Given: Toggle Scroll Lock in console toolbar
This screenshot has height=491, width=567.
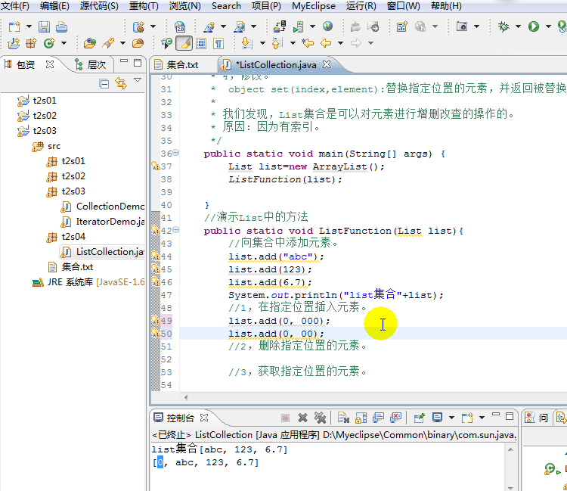Looking at the screenshot, I should click(x=361, y=418).
